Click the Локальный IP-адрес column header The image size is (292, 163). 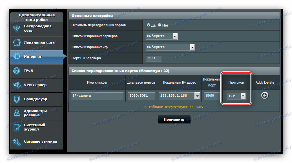(179, 82)
